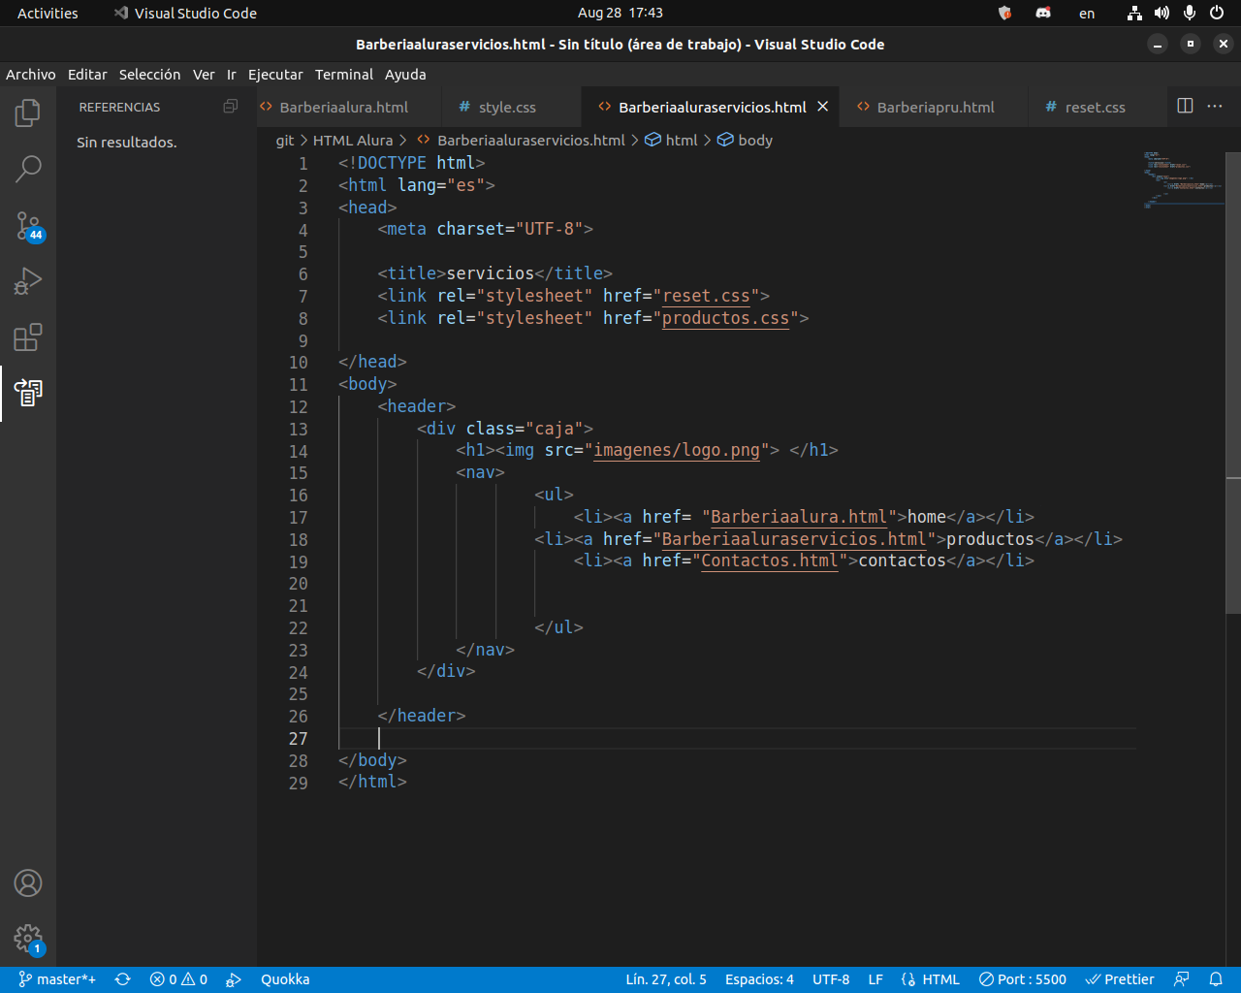Screen dimensions: 1241x993
Task: Open the Ejecutar menu
Action: pos(275,75)
